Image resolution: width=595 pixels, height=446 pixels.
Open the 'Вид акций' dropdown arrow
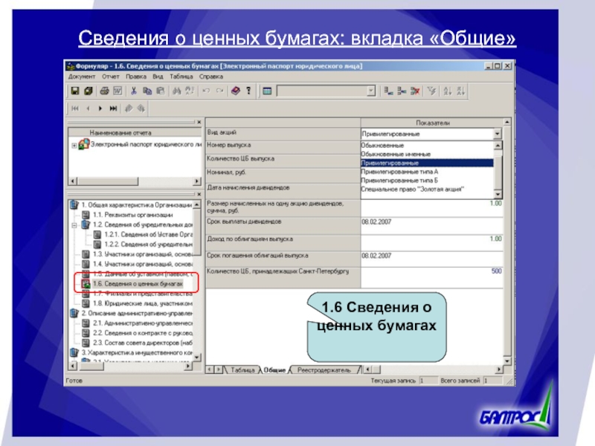point(497,134)
